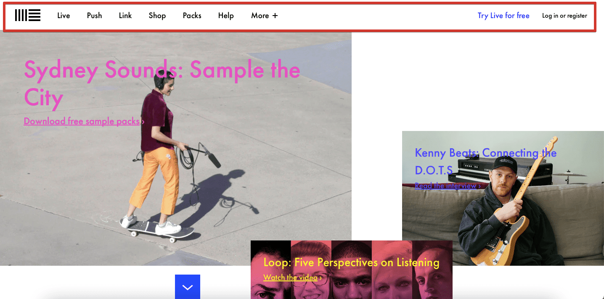This screenshot has height=299, width=604.
Task: Expand the More + menu
Action: 265,16
